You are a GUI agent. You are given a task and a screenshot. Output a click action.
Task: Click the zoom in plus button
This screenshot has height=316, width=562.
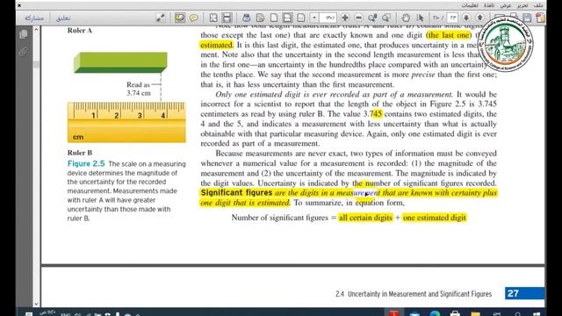pos(345,18)
